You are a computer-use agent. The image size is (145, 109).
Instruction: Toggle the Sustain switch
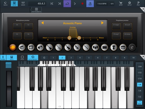[8, 65]
